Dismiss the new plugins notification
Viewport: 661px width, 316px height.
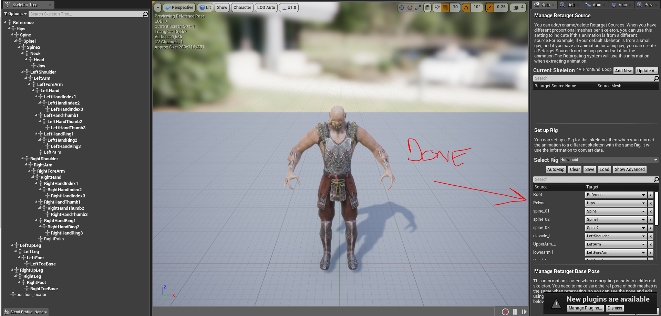[x=615, y=308]
